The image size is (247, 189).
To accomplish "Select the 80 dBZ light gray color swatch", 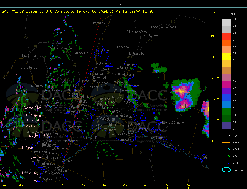I will coord(226,22).
